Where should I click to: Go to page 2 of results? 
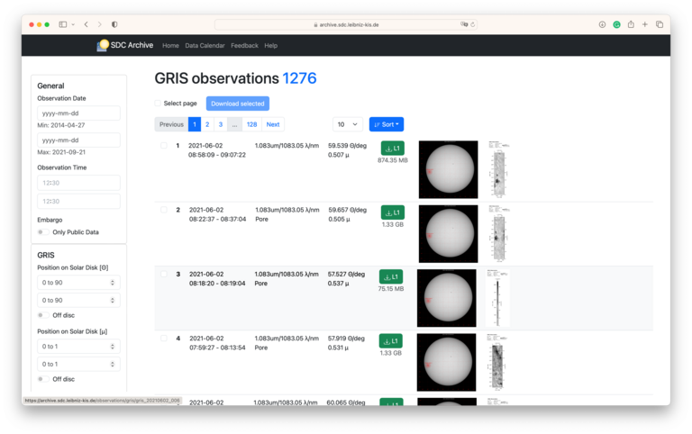click(x=207, y=124)
